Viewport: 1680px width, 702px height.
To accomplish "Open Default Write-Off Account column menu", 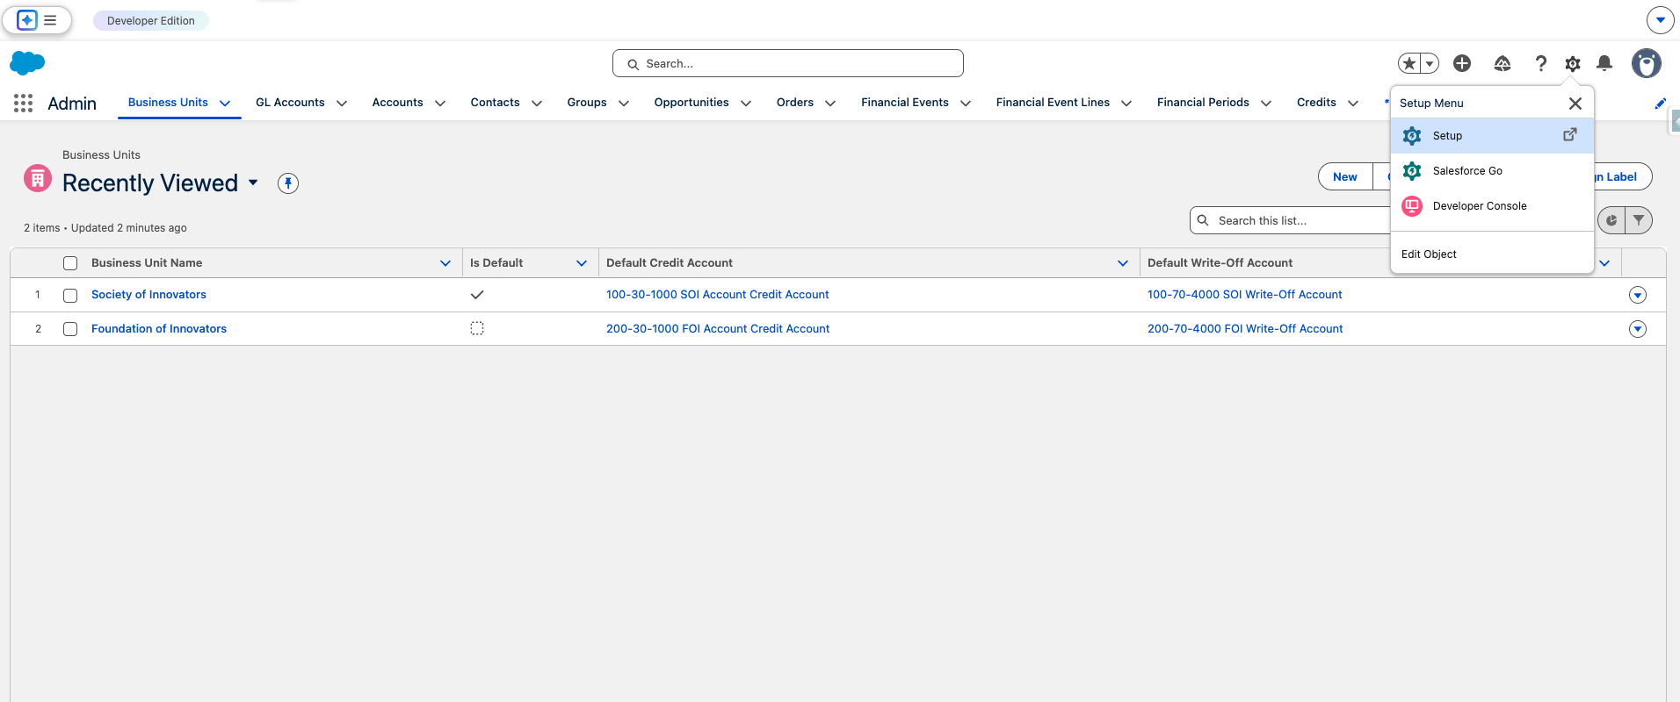I will click(x=1604, y=263).
